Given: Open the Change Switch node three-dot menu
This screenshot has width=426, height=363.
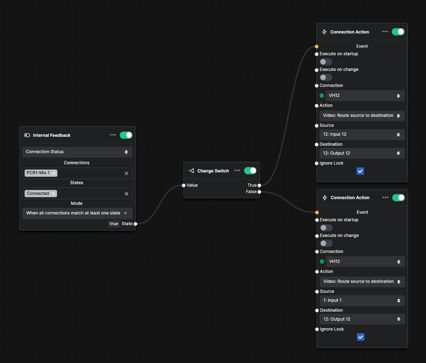Looking at the screenshot, I should (x=237, y=171).
